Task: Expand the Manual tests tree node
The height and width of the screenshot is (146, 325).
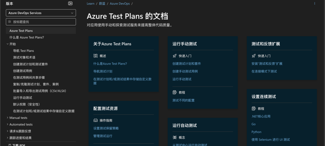Action: 7,118
